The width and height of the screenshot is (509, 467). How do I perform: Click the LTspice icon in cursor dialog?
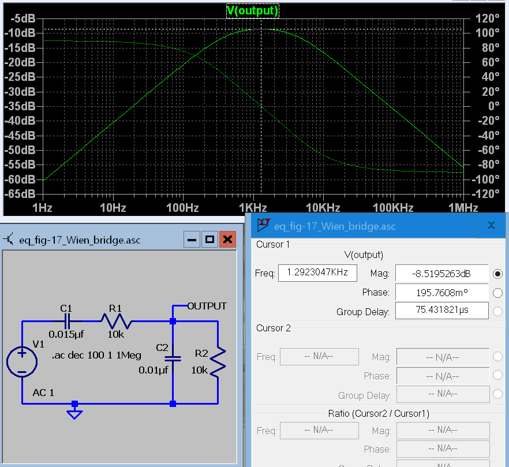pos(264,226)
